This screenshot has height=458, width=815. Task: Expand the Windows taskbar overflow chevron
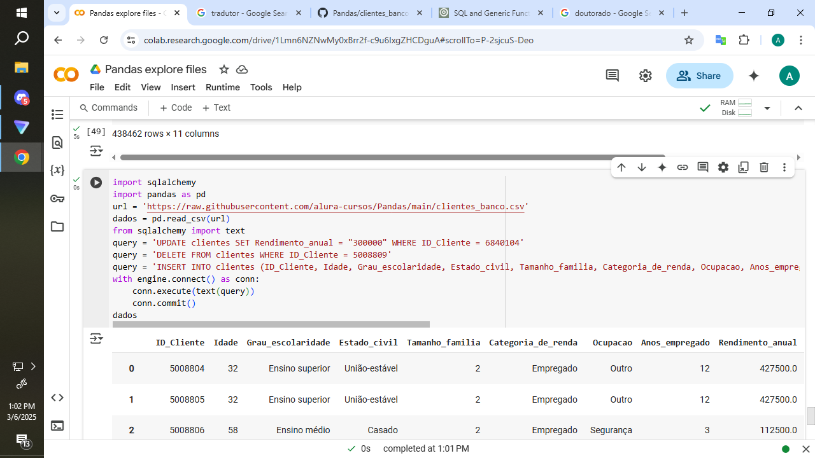click(x=33, y=366)
